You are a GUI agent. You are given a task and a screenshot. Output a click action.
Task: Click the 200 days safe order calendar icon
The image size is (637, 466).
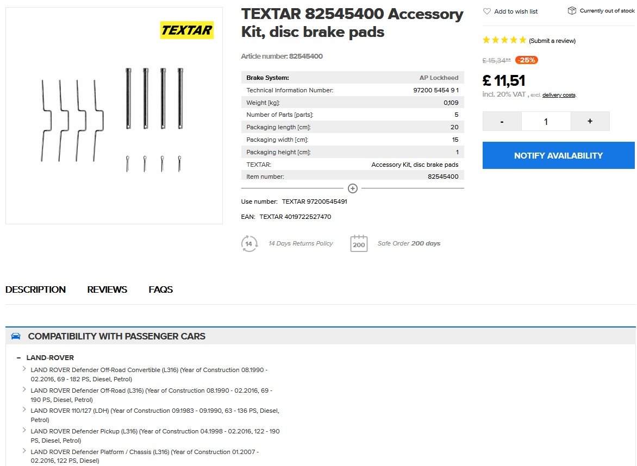tap(359, 243)
